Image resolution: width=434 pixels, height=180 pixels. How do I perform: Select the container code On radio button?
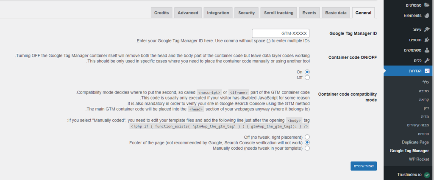tap(307, 72)
